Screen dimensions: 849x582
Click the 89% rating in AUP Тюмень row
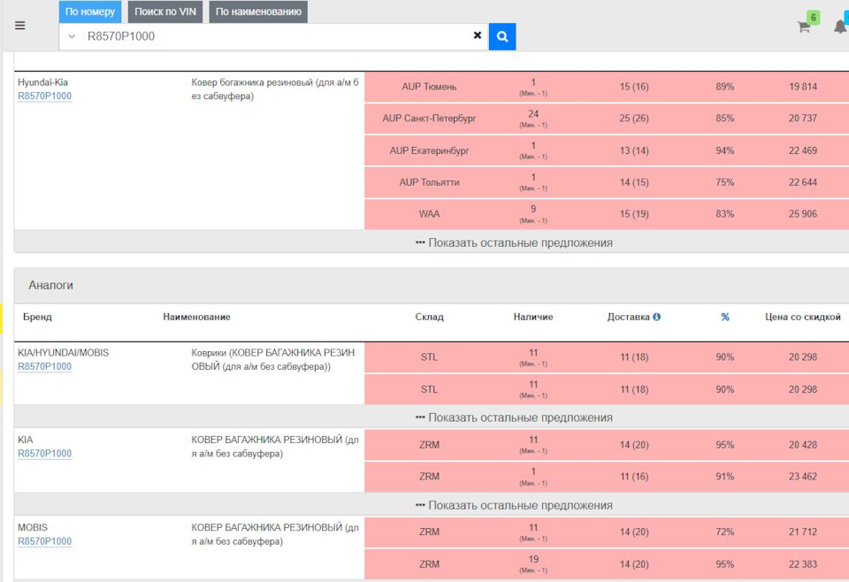coord(724,87)
